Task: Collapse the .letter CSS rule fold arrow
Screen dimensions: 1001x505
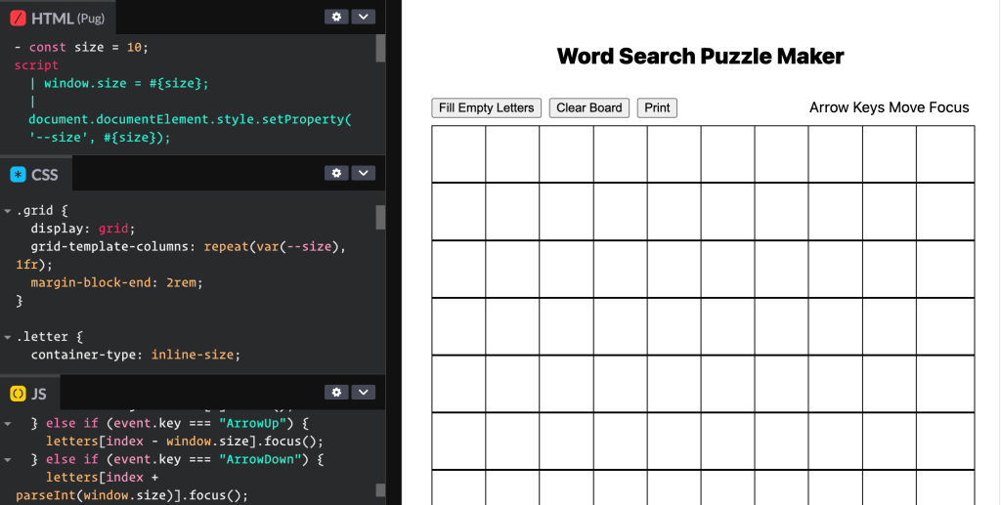Action: [8, 337]
